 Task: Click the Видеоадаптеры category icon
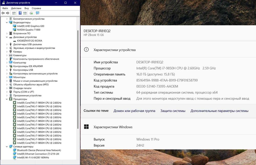[10, 22]
